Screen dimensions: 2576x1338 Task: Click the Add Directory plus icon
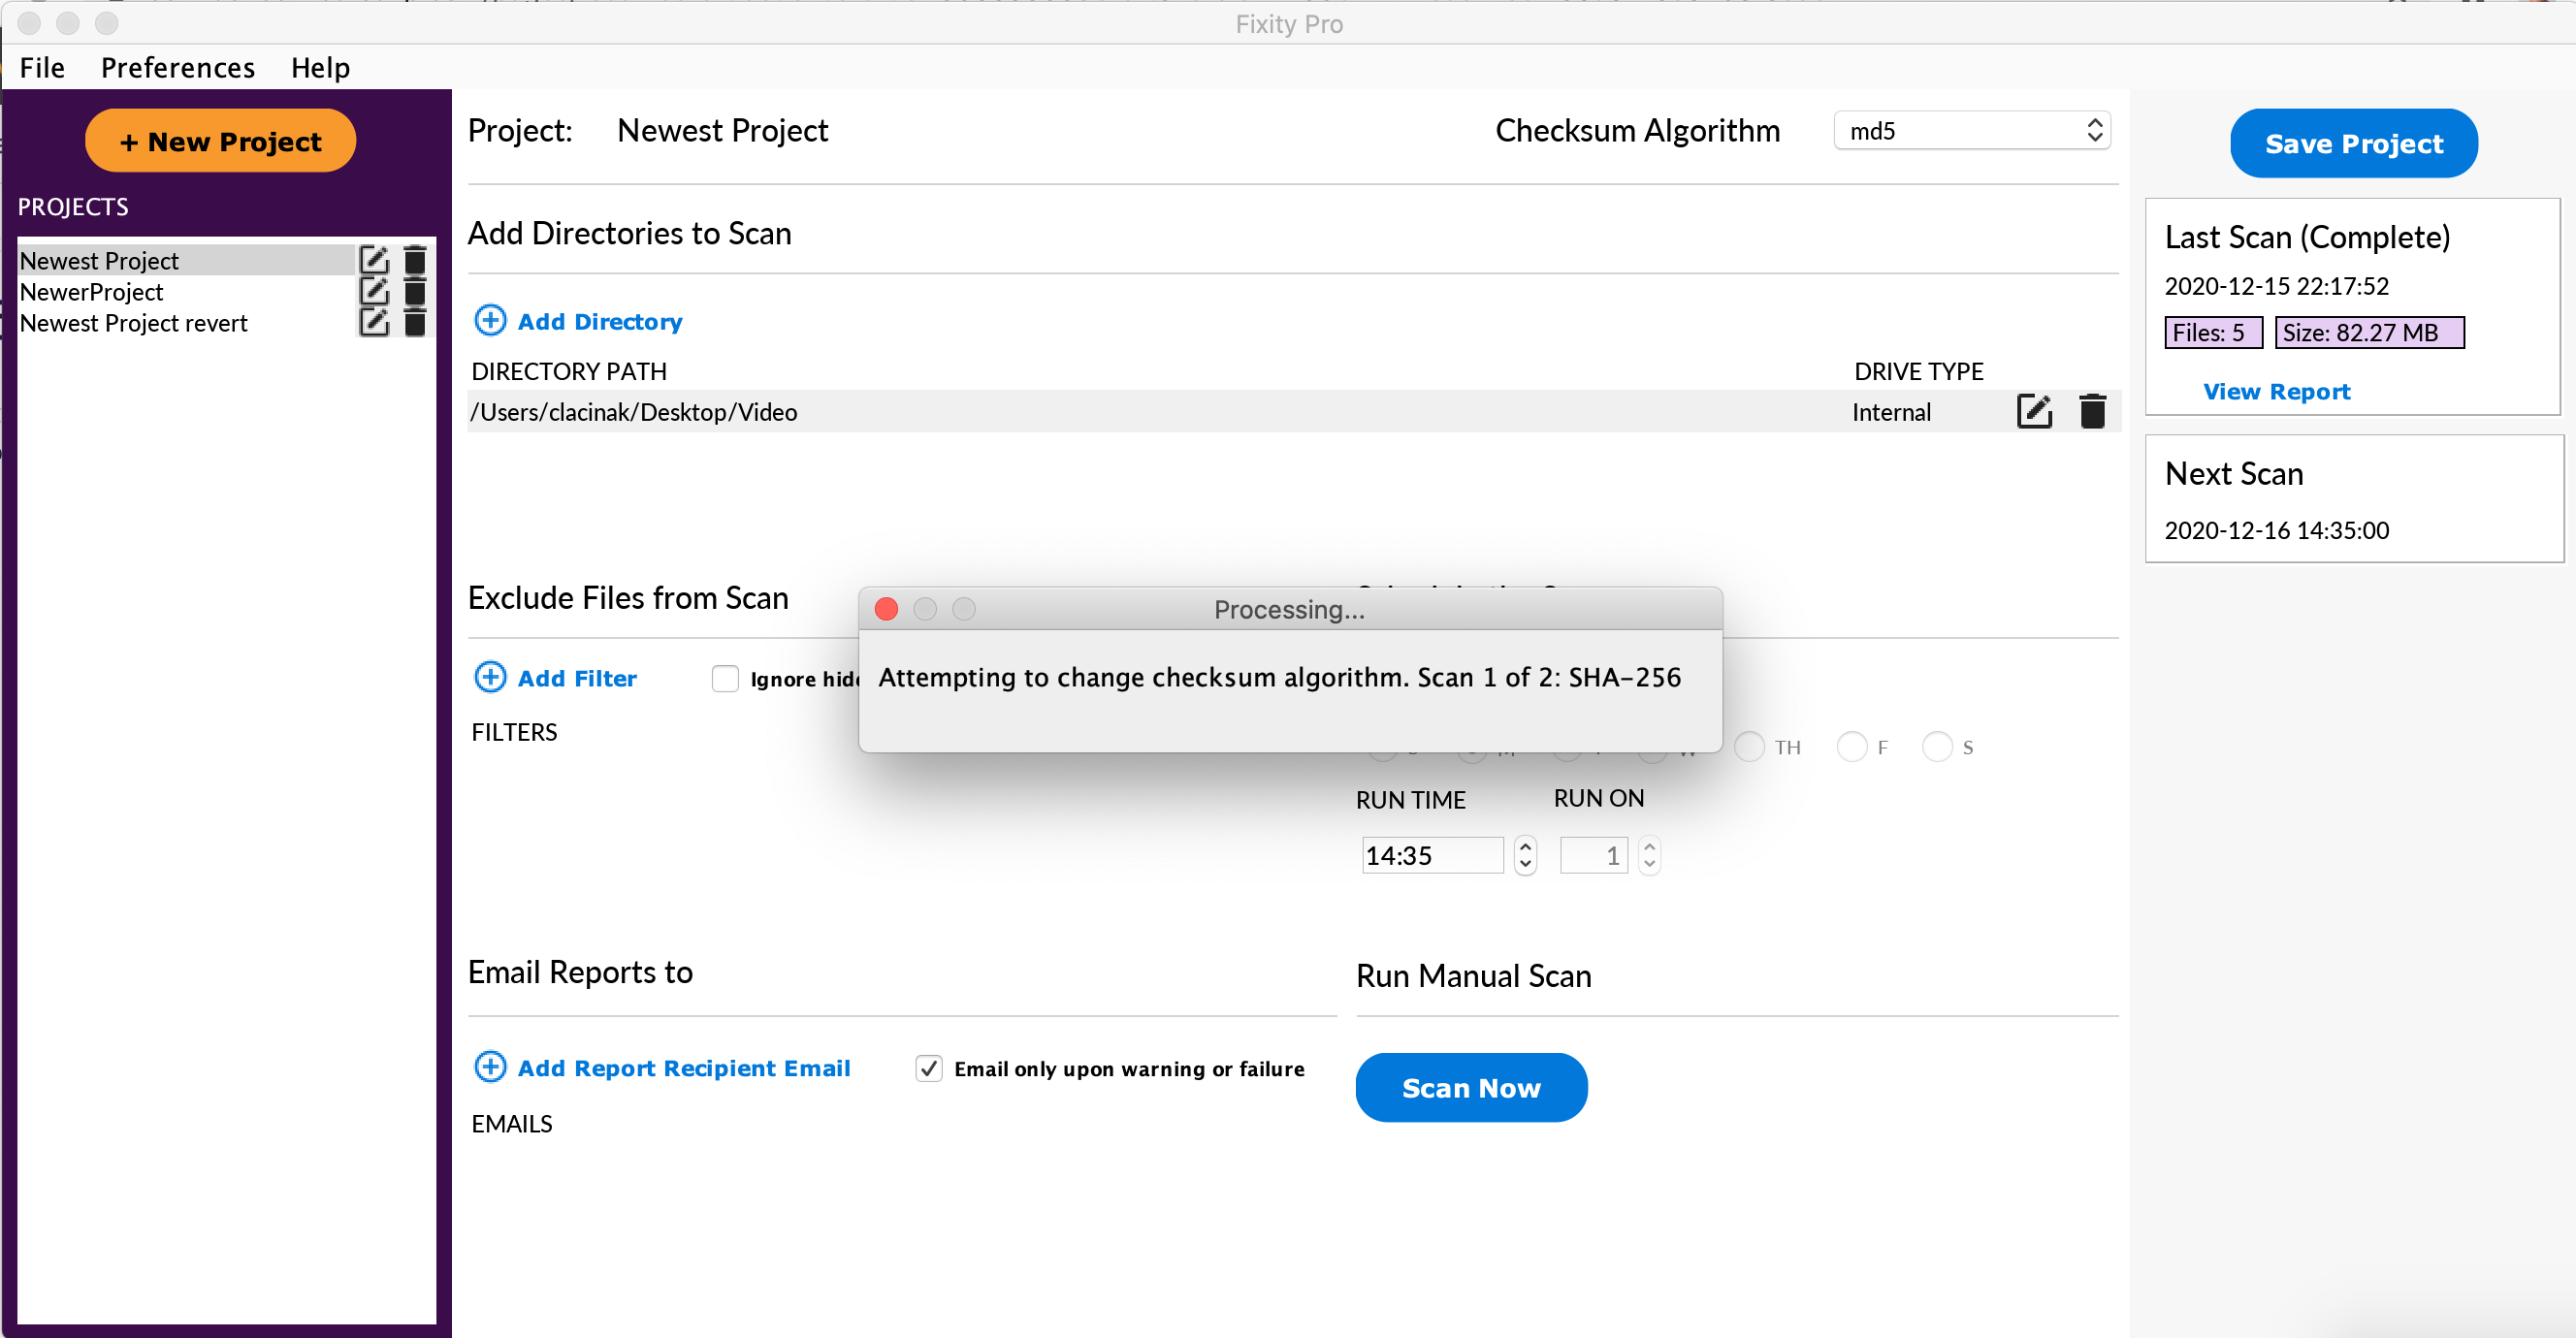490,321
